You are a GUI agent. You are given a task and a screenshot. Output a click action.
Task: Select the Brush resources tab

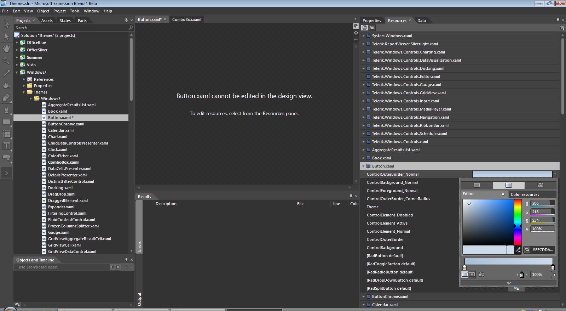[x=541, y=185]
